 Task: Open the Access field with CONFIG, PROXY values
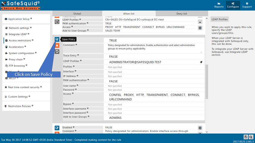click(154, 97)
